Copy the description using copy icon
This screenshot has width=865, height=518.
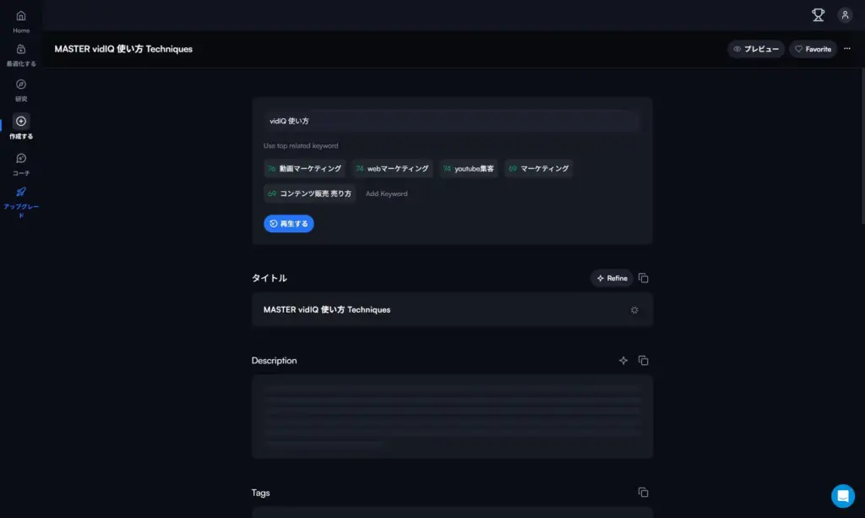click(643, 360)
